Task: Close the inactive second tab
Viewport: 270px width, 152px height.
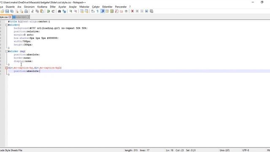Action: click(28, 17)
